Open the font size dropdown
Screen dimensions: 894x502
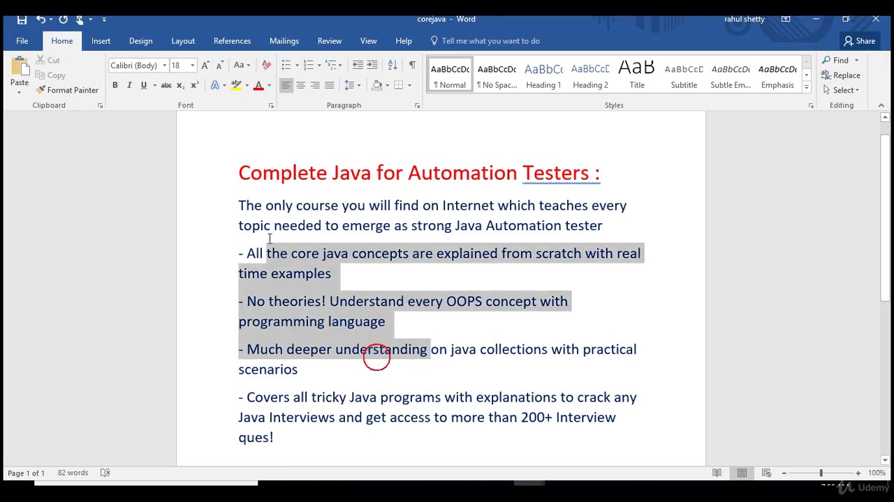(192, 66)
